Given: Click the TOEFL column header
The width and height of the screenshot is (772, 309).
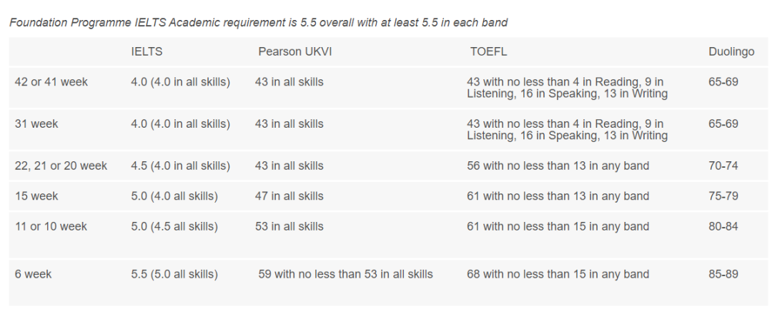Looking at the screenshot, I should pyautogui.click(x=488, y=52).
